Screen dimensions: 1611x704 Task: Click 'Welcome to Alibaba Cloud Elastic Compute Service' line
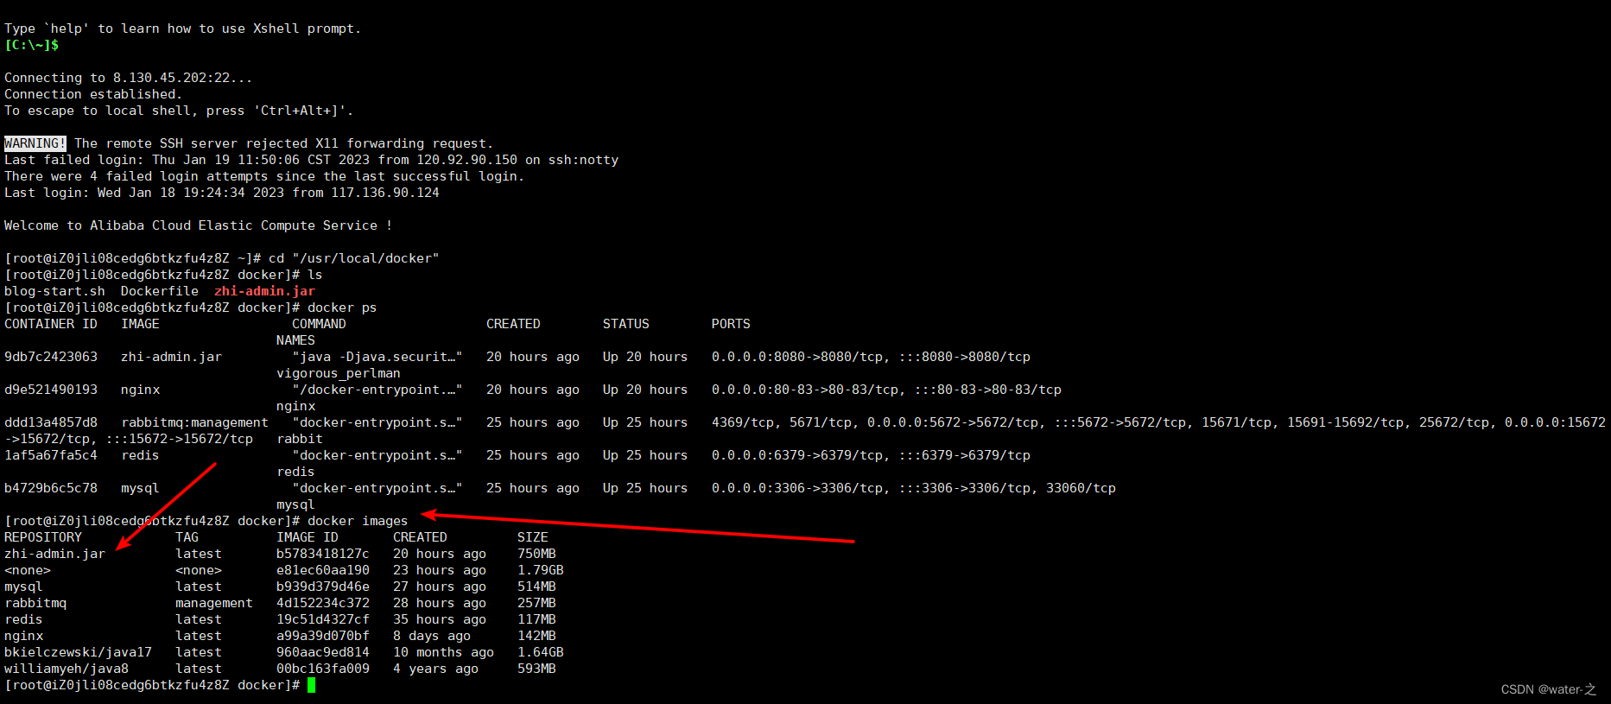point(199,225)
